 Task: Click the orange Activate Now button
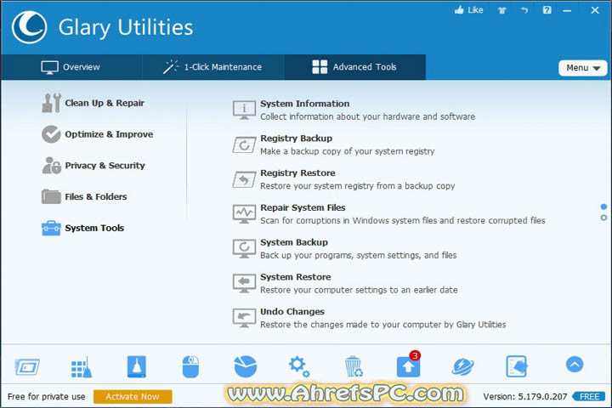[x=133, y=397]
